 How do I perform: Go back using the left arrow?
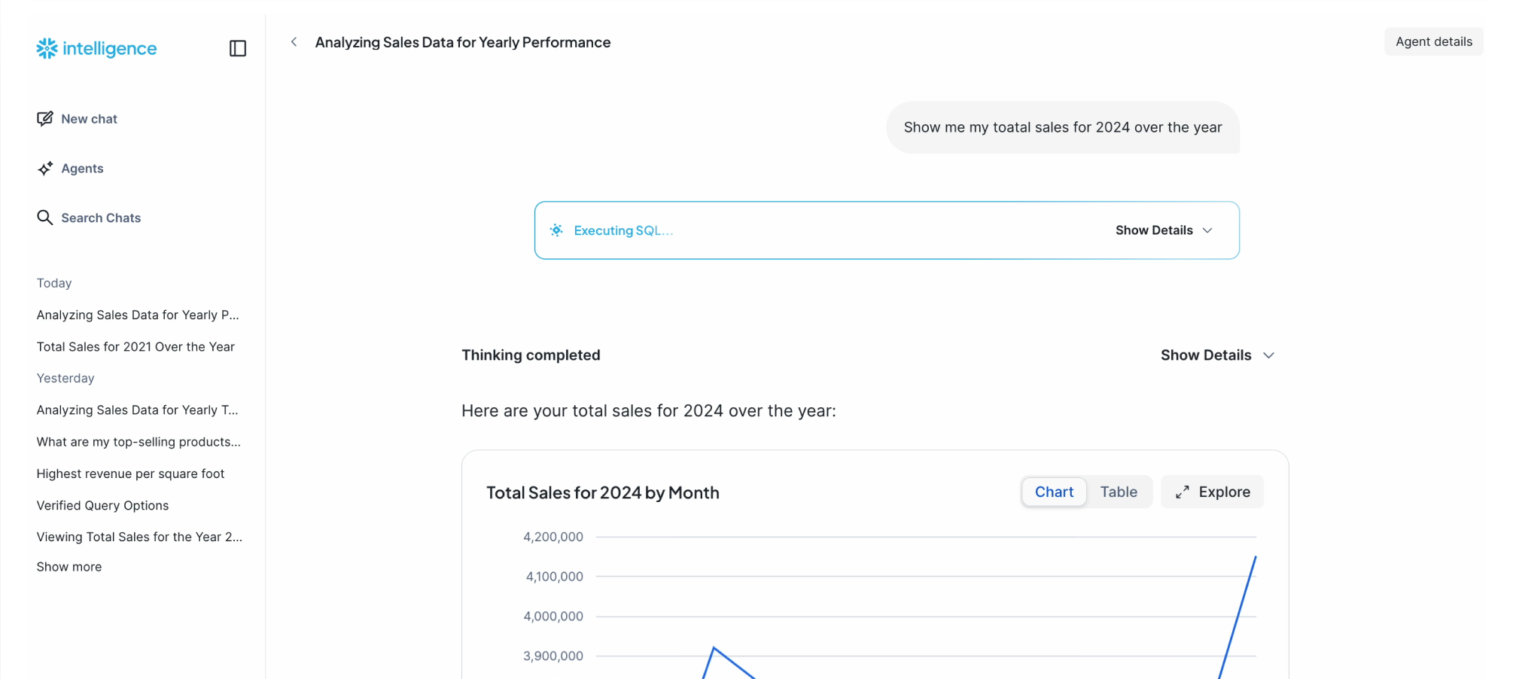coord(294,42)
